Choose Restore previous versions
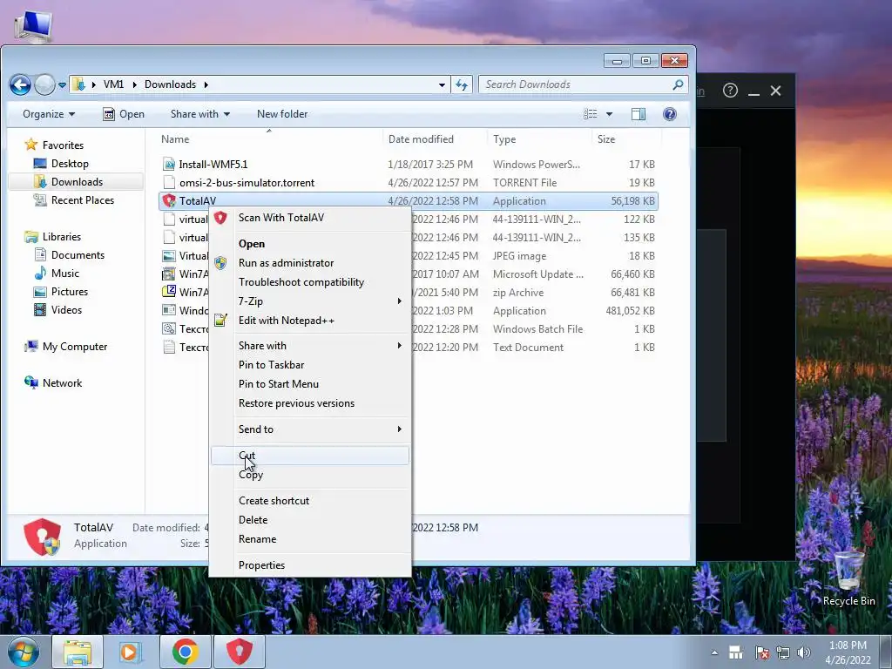892x669 pixels. [x=311, y=403]
